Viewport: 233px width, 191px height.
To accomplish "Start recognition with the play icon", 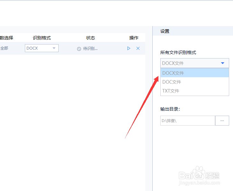I will 129,48.
